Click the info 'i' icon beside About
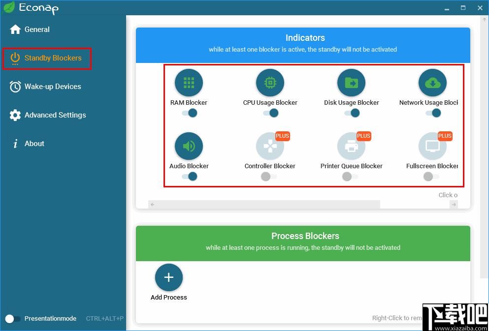 click(x=15, y=144)
